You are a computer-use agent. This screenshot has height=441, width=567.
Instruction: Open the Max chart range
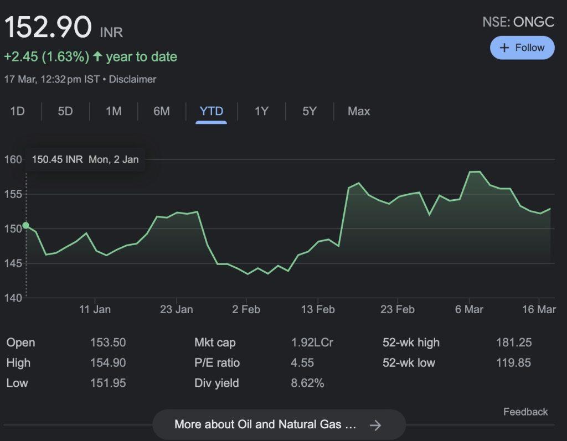359,111
